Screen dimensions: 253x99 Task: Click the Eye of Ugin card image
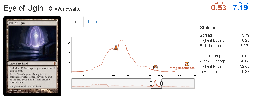(33, 56)
